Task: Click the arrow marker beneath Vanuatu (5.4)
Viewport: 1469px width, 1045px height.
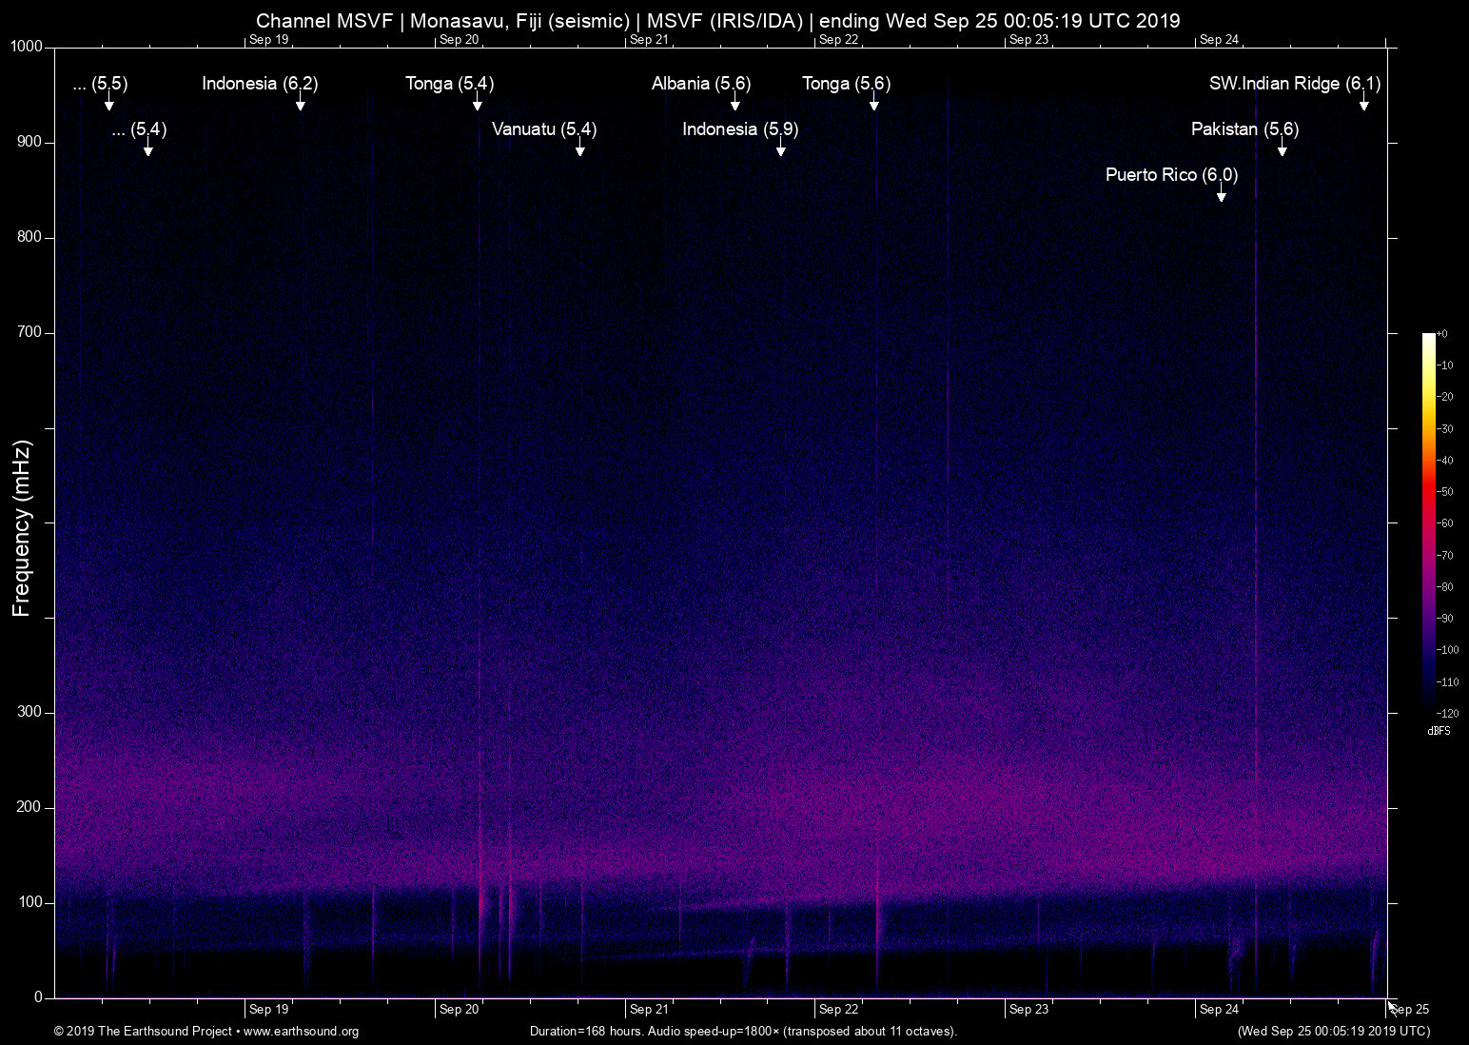Action: point(580,148)
